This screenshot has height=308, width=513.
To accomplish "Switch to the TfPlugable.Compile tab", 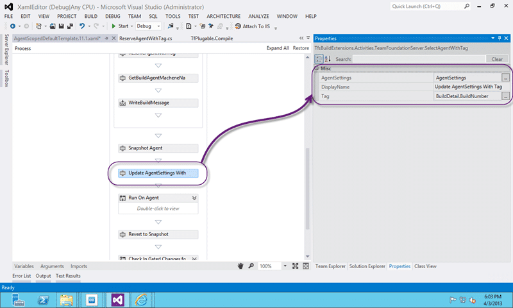I will click(212, 38).
